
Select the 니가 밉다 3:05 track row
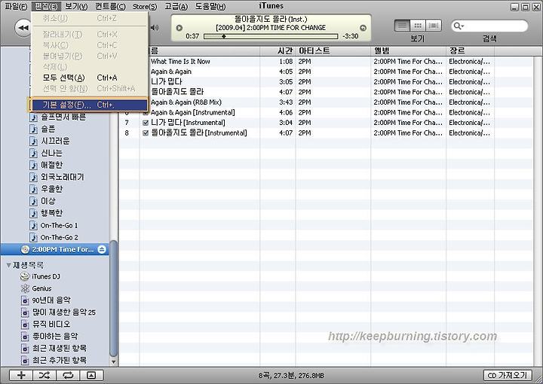click(326, 82)
